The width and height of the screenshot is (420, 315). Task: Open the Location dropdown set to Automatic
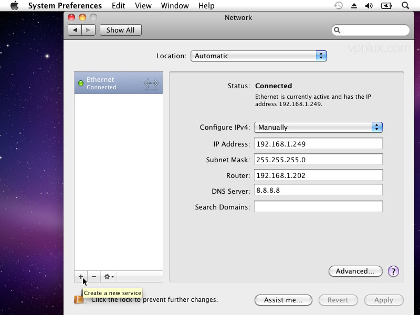tap(259, 56)
